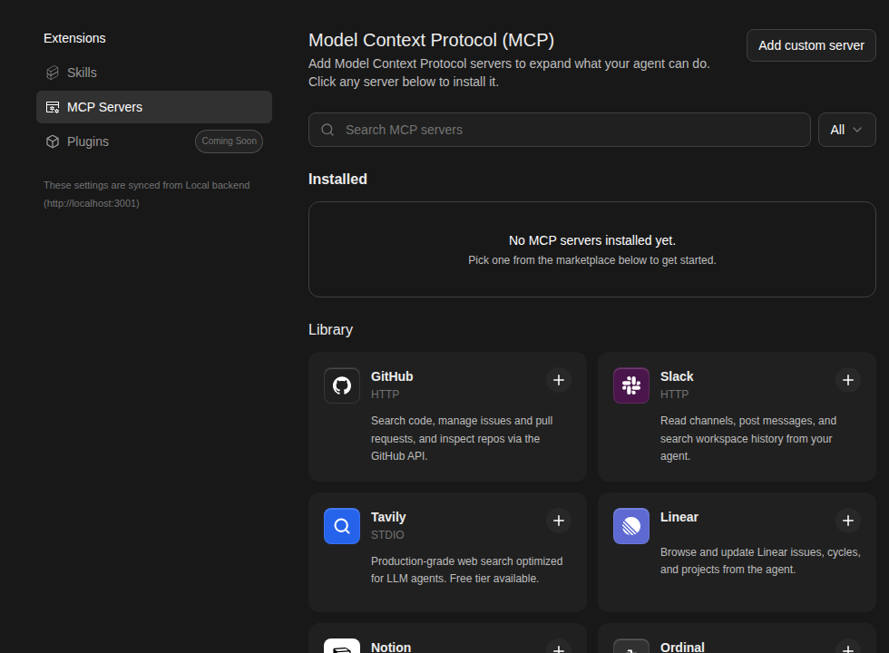Click the Coming Soon badge

(229, 141)
